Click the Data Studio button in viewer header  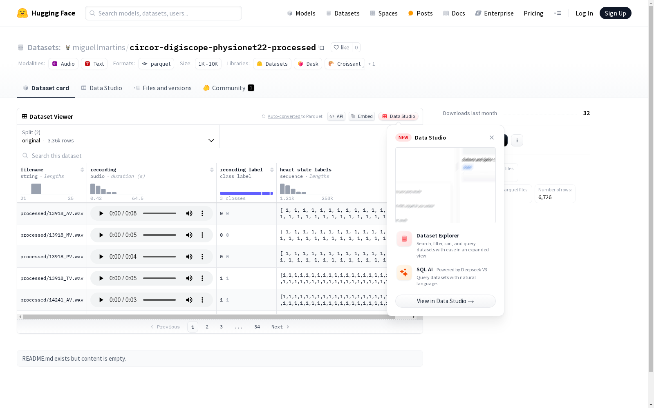point(399,116)
